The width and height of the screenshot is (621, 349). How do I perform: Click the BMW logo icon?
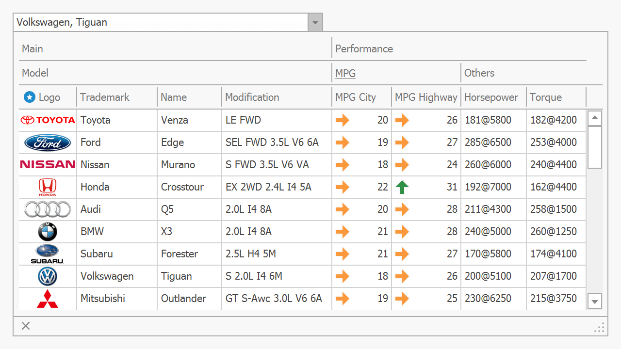tap(48, 232)
